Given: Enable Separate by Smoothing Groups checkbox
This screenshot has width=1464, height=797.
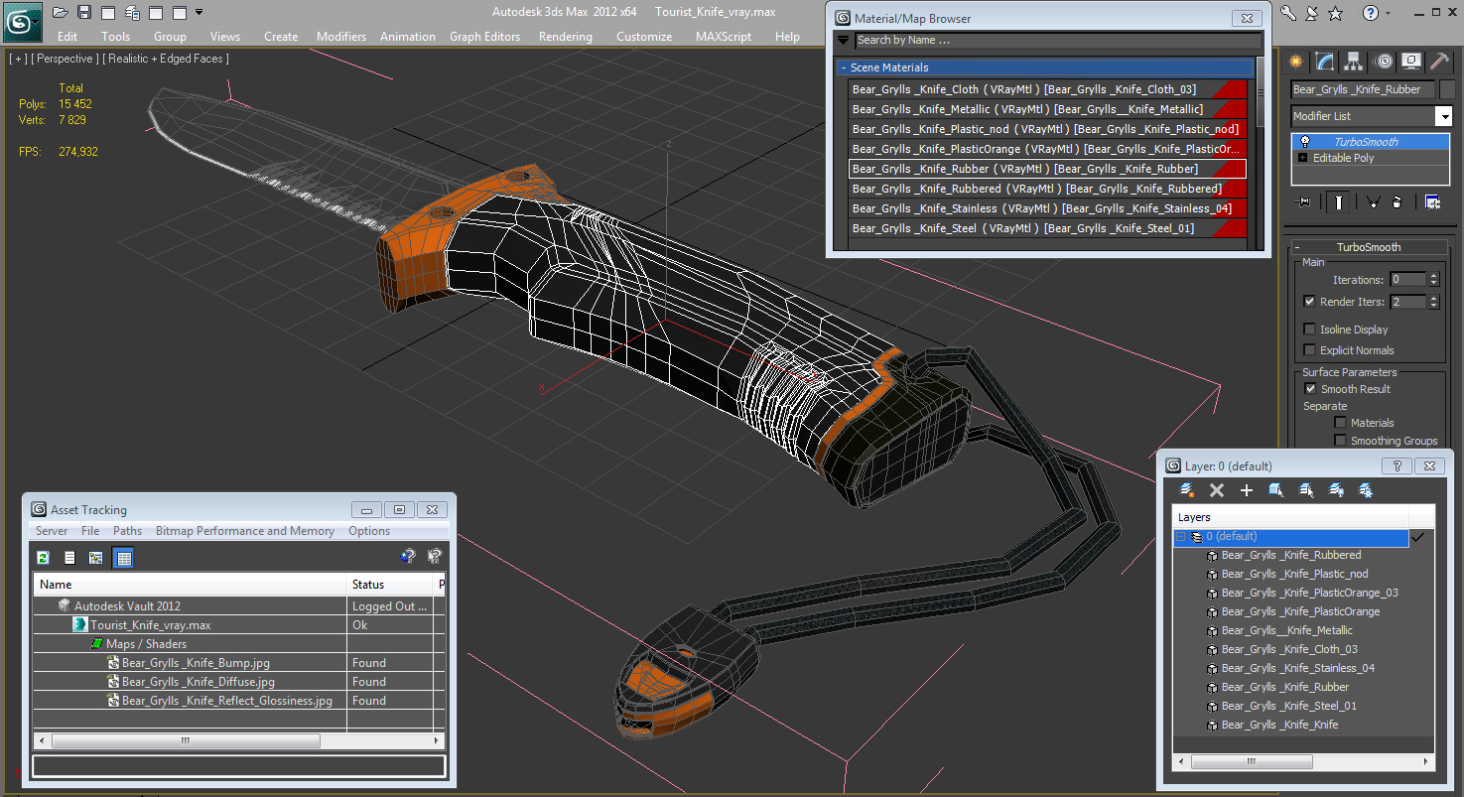Looking at the screenshot, I should tap(1340, 441).
